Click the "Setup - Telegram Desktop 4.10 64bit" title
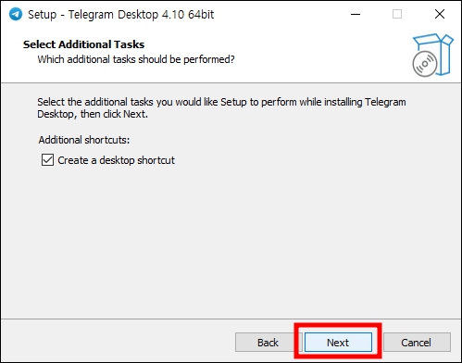Viewport: 462px width, 363px height. [x=120, y=15]
